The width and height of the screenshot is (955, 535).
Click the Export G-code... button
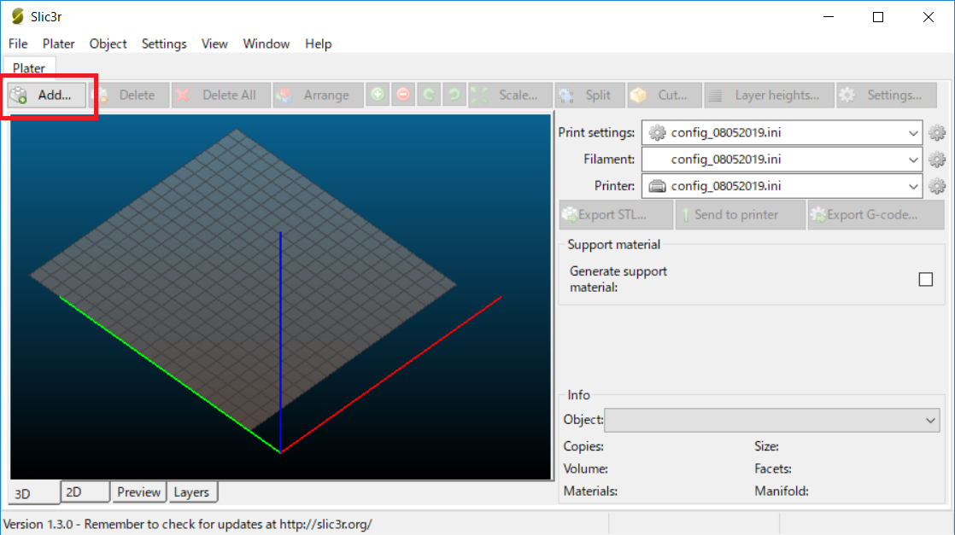[876, 215]
